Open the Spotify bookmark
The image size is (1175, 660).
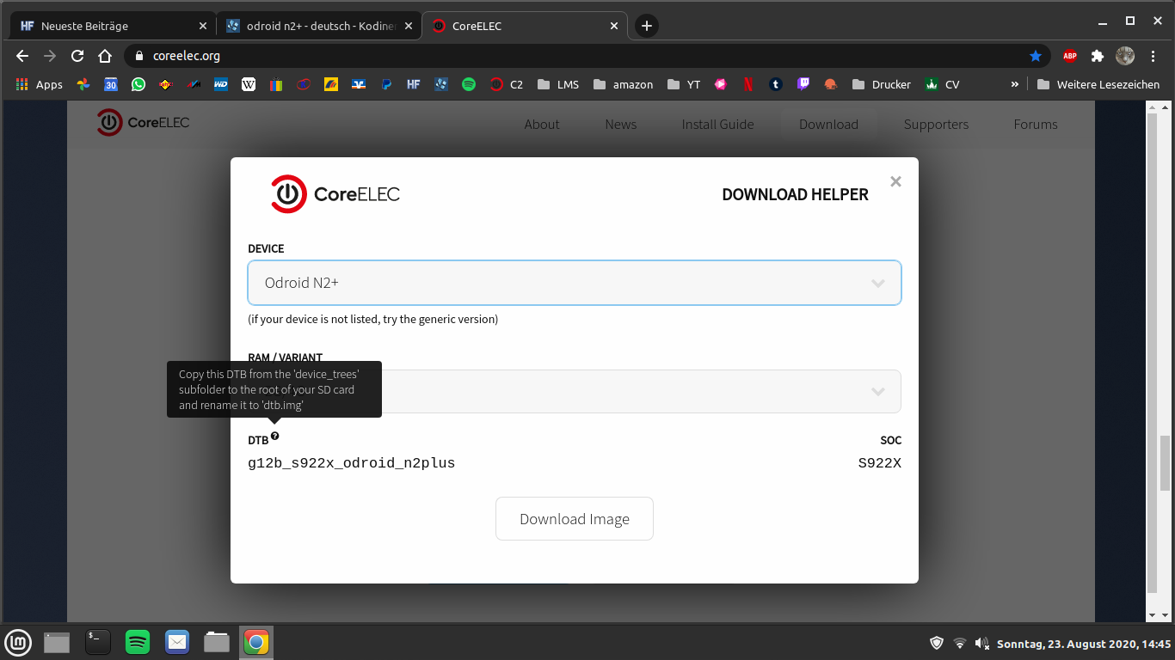click(469, 84)
